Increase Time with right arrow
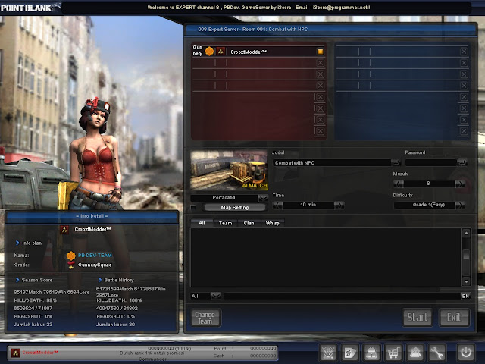Viewport: 485px width, 364px height. [339, 205]
